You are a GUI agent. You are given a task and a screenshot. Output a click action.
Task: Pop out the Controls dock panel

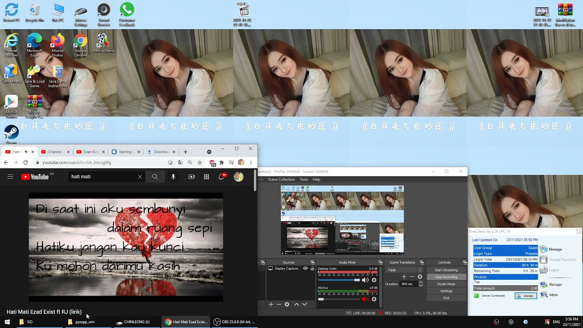click(x=465, y=262)
